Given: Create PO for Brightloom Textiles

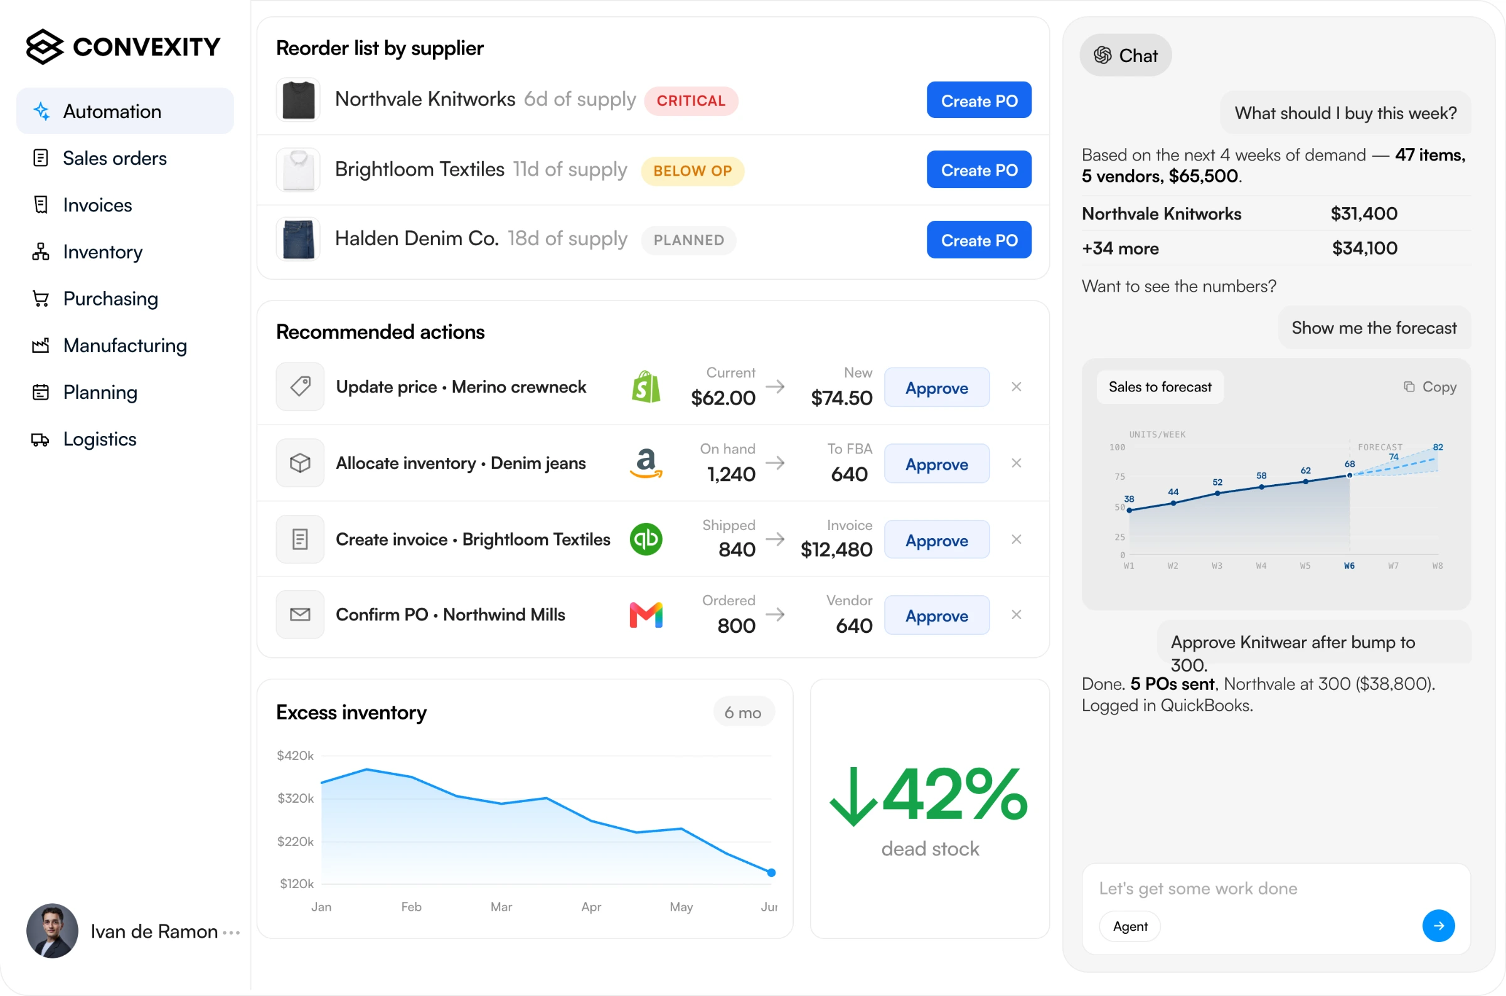Looking at the screenshot, I should point(978,169).
